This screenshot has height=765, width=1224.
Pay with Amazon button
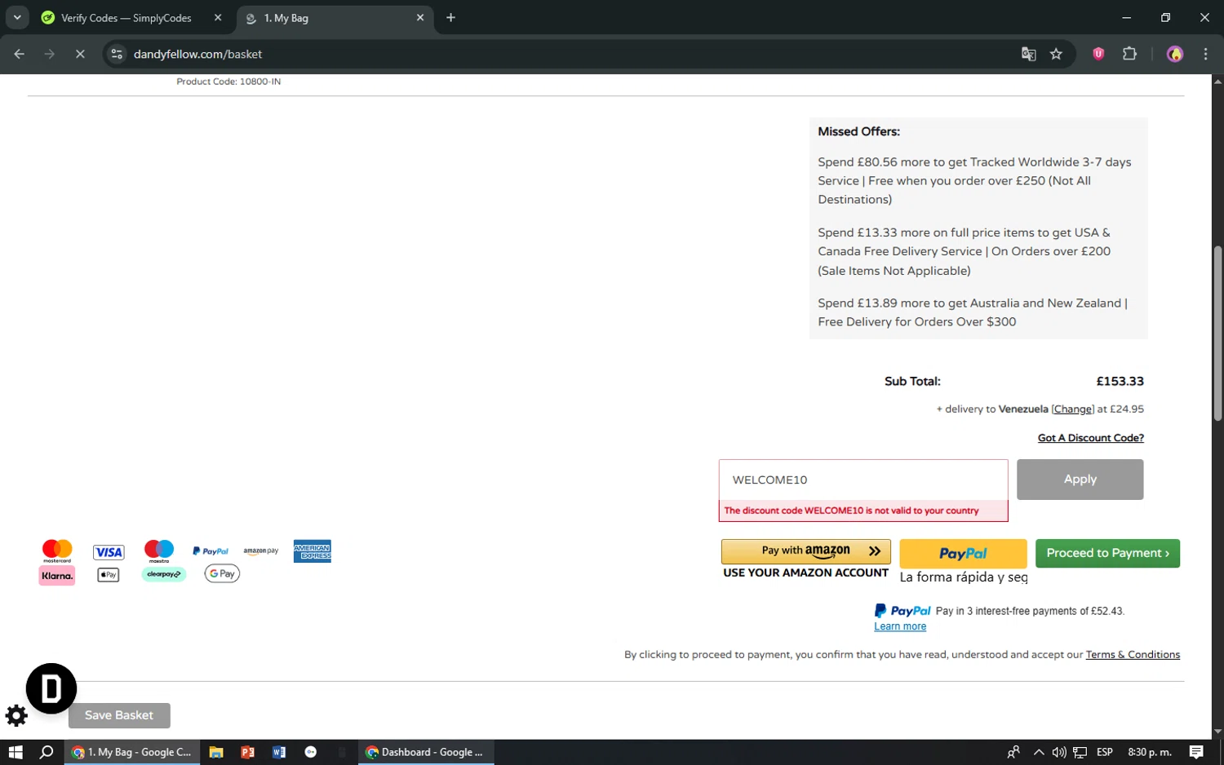pyautogui.click(x=805, y=551)
